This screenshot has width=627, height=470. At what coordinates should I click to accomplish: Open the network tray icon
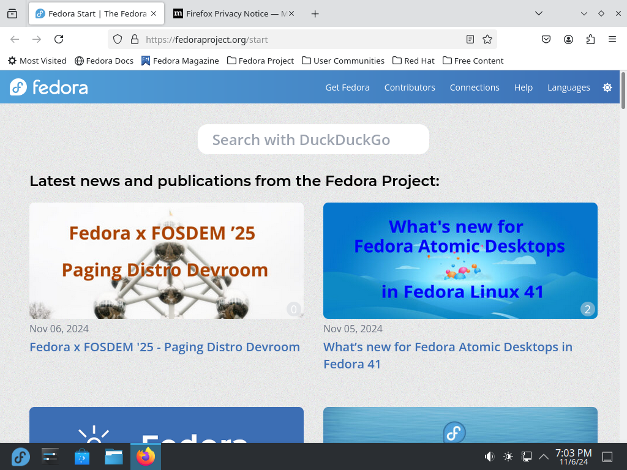[x=526, y=457]
